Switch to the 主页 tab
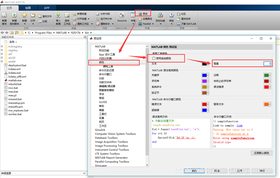280x178 pixels. point(9,8)
